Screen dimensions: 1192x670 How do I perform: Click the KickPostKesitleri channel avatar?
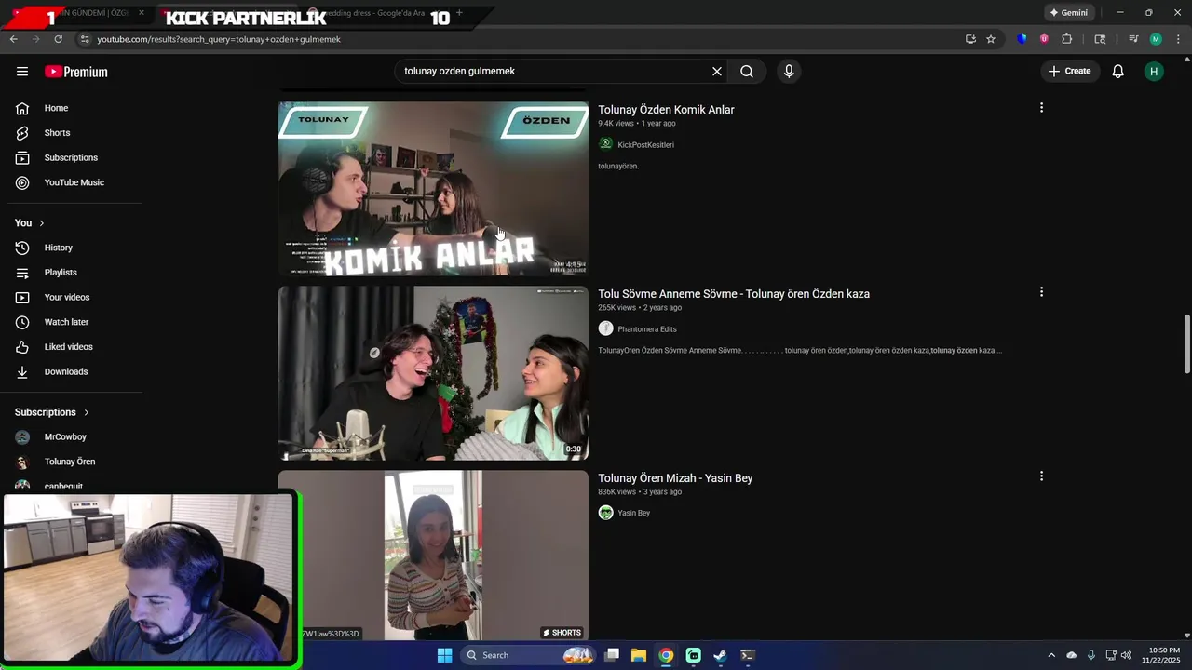click(x=605, y=144)
